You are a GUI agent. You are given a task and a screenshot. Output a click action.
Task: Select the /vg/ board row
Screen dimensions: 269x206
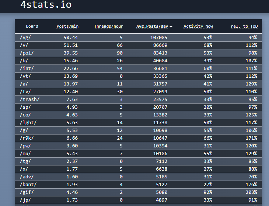tap(138, 37)
